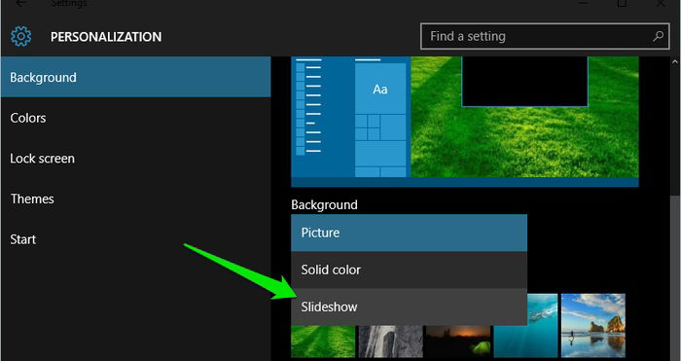Maximize the Settings window

[x=622, y=3]
